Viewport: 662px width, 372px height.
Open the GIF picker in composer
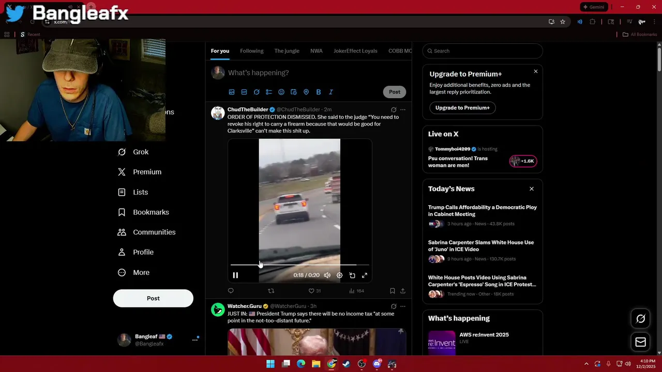click(x=244, y=92)
